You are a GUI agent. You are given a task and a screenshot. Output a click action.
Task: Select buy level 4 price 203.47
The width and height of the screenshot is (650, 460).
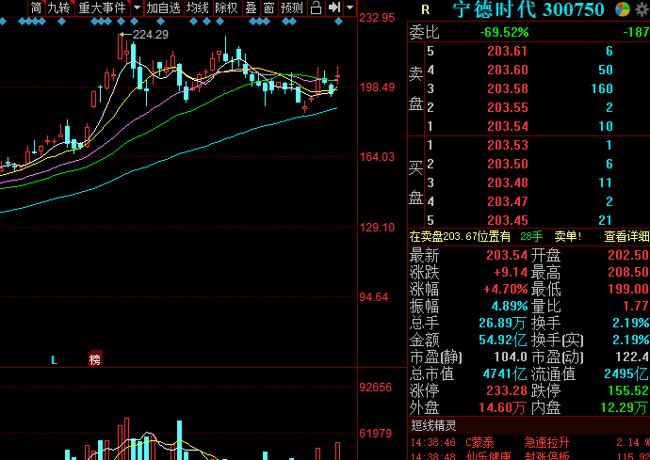point(508,201)
